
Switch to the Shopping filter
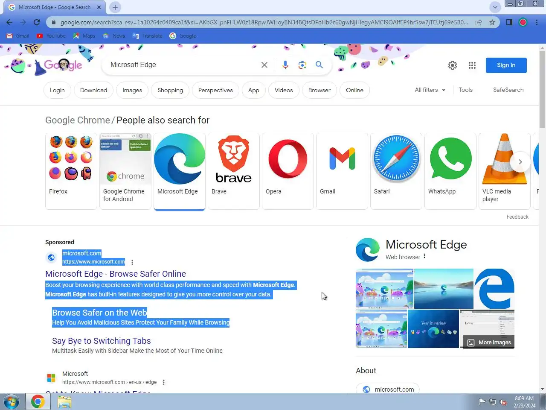click(170, 90)
